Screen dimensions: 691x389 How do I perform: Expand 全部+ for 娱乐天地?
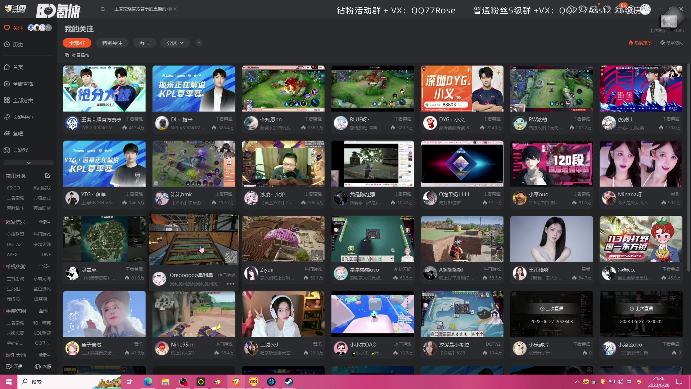click(44, 355)
